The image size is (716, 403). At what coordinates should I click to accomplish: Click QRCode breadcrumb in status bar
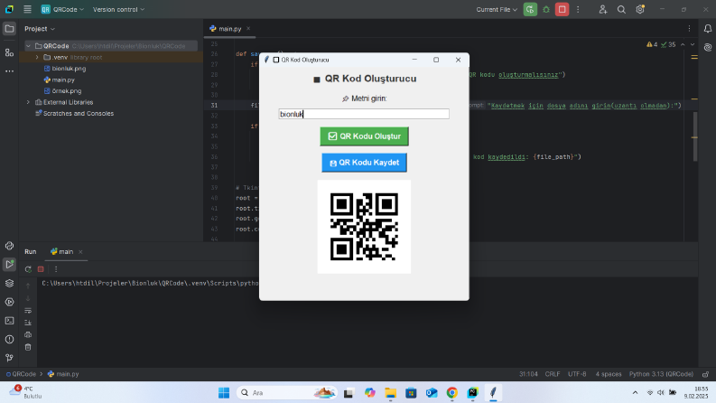21,374
